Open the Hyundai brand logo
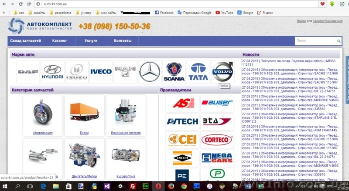The height and width of the screenshot is (191, 349). click(52, 72)
